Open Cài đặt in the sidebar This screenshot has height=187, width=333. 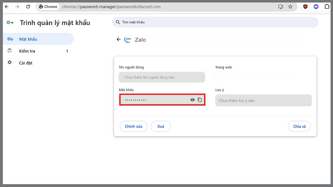click(x=38, y=63)
